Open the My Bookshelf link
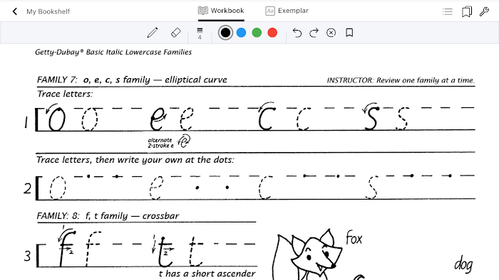499x280 pixels. [x=48, y=11]
